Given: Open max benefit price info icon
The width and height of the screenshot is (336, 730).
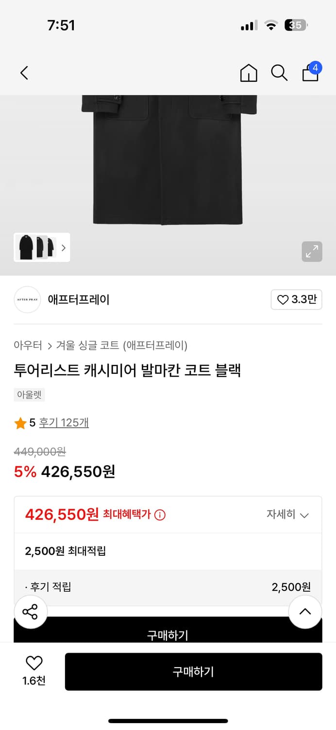Looking at the screenshot, I should click(x=160, y=515).
